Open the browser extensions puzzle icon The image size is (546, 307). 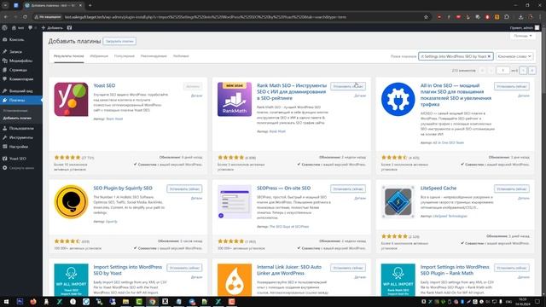point(507,17)
